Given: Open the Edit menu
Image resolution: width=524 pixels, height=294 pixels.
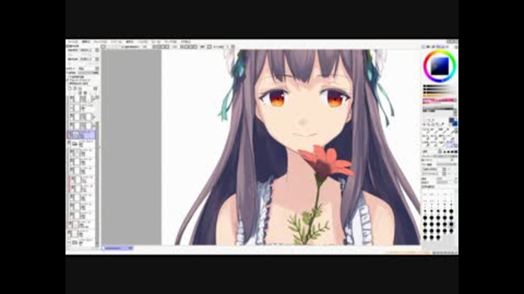Looking at the screenshot, I should click(x=86, y=42).
